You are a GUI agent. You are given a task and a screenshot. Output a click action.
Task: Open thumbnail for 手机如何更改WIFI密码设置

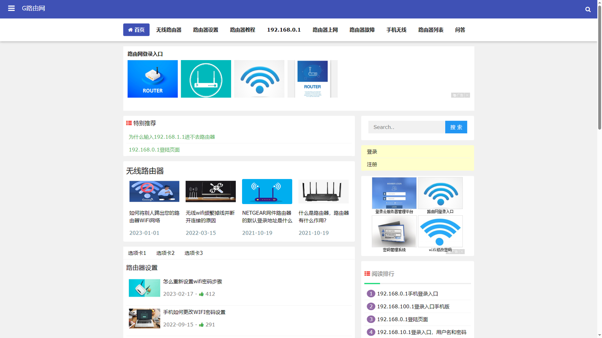coord(144,318)
